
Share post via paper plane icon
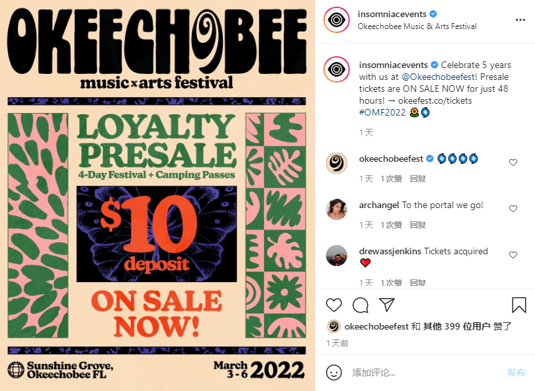(x=387, y=304)
